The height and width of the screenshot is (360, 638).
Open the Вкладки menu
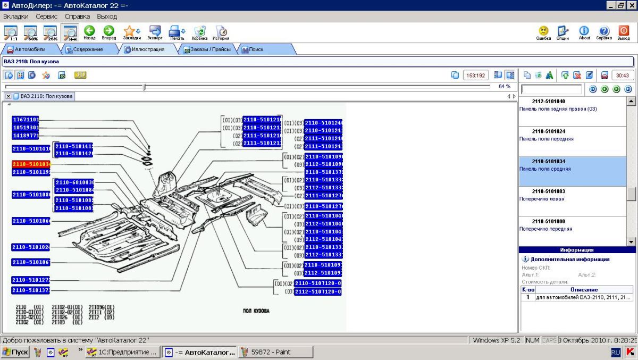point(16,16)
